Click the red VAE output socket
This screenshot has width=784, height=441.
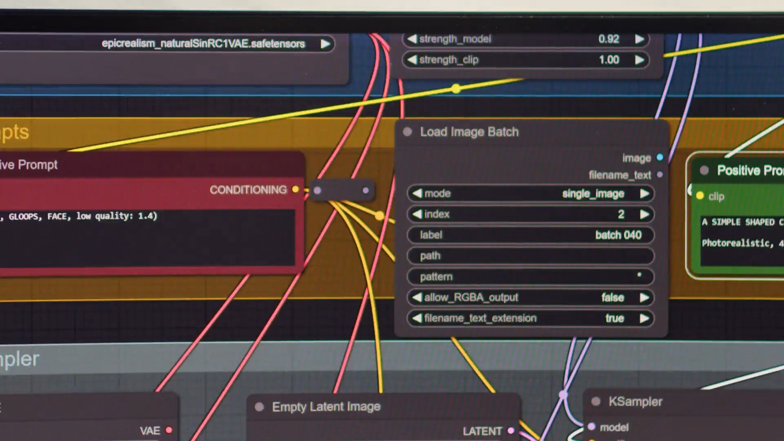[x=169, y=430]
